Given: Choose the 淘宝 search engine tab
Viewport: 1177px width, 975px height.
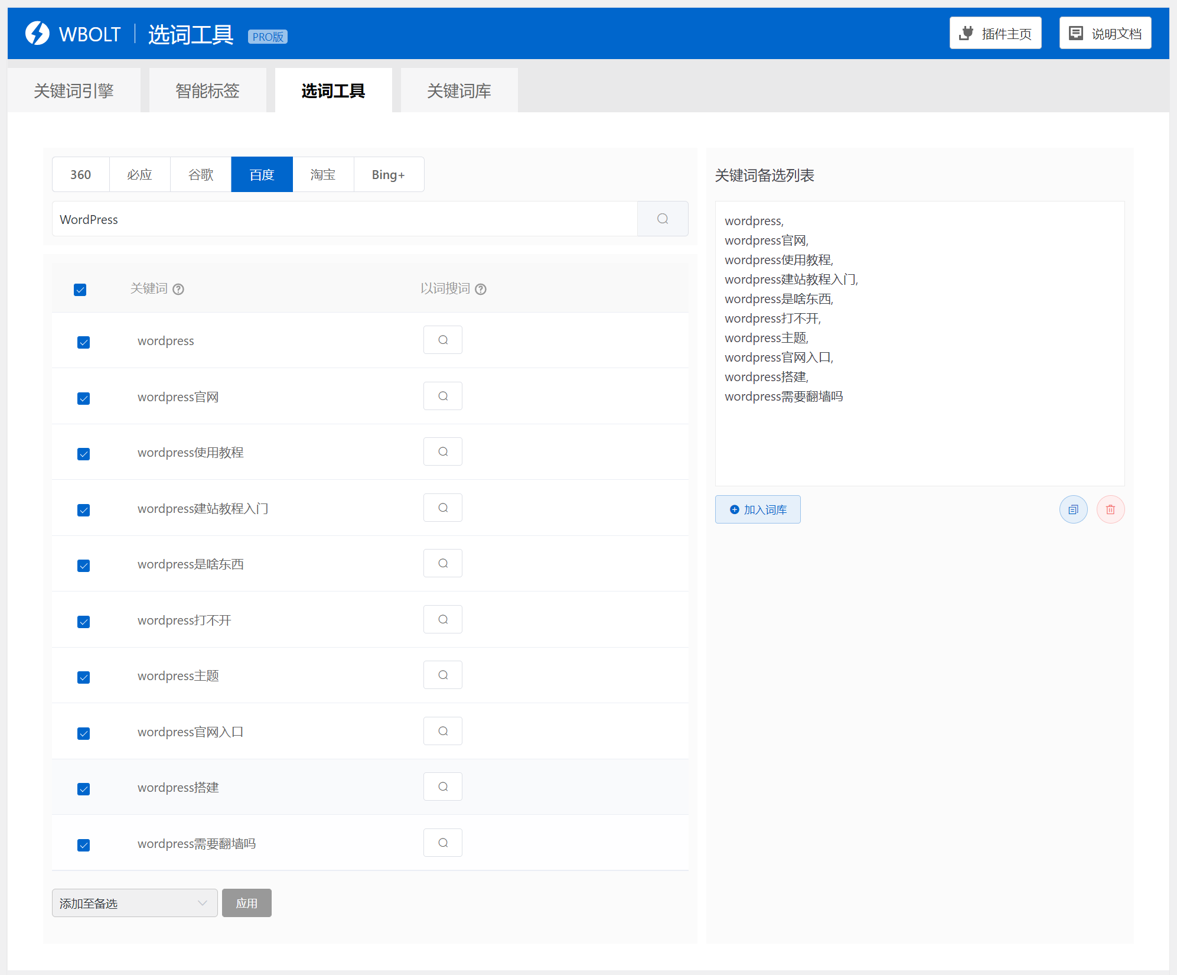Looking at the screenshot, I should [323, 174].
